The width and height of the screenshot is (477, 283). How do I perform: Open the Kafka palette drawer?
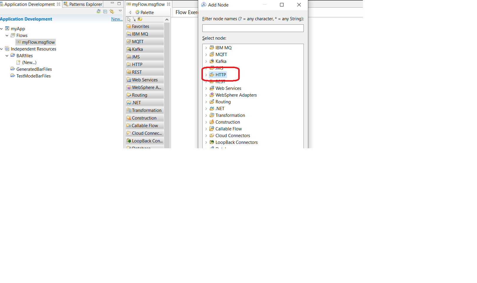click(145, 49)
